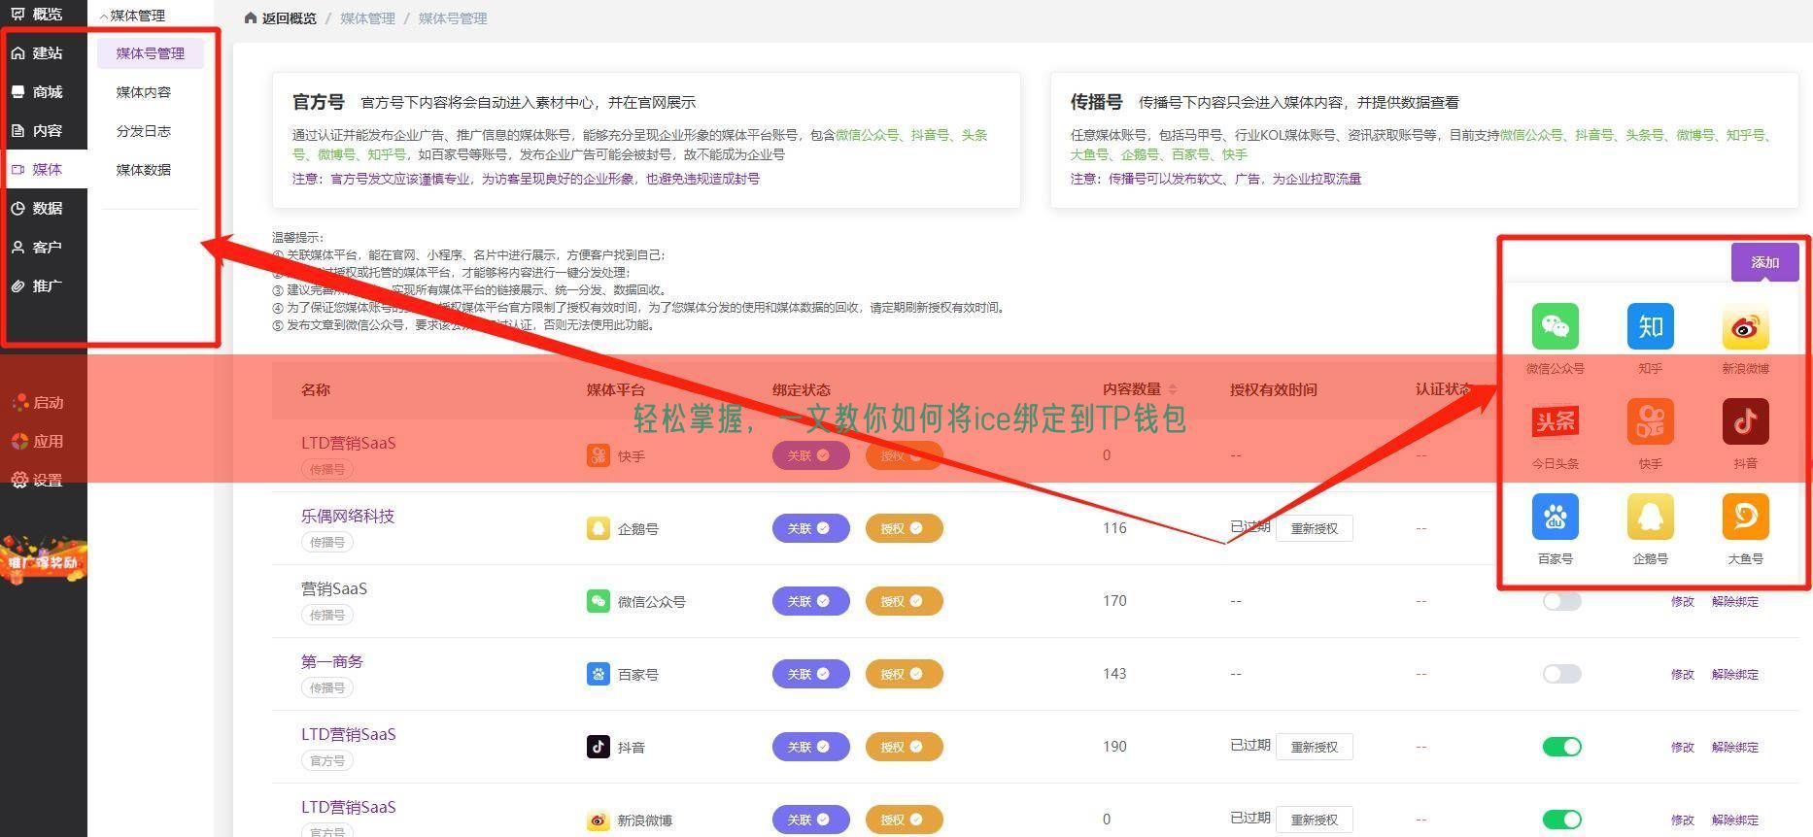
Task: Toggle switch on 营销SaaS 微信公众号 row
Action: [x=1561, y=601]
